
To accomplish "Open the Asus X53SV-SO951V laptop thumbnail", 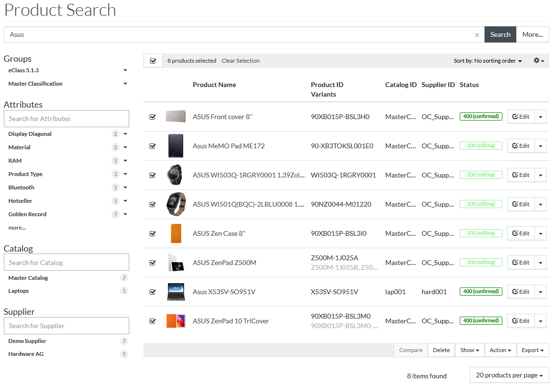I will pos(176,292).
